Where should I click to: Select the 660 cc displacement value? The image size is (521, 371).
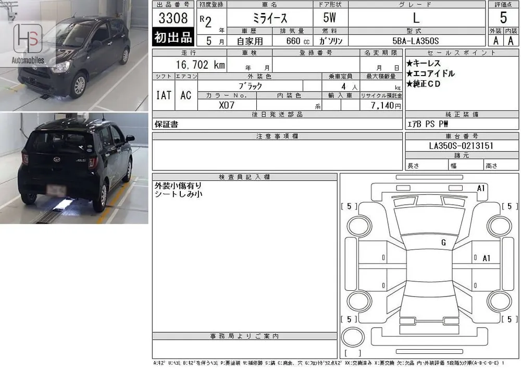(x=297, y=41)
